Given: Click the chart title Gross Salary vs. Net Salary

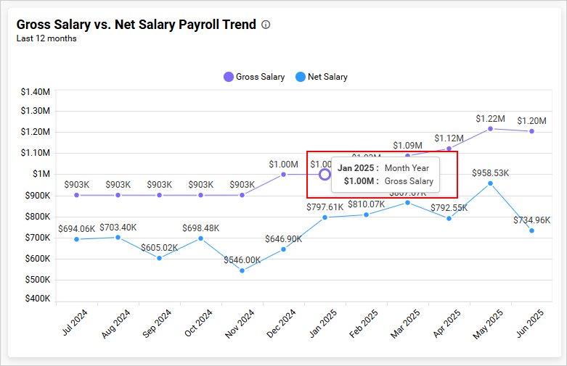Looking at the screenshot, I should click(x=136, y=25).
